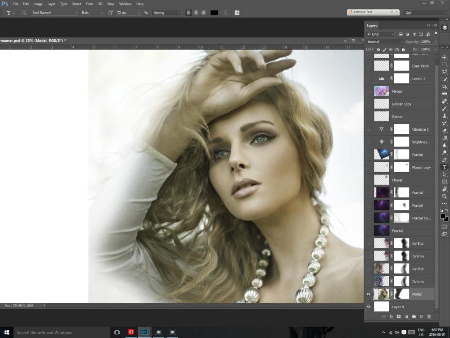Expand the Normal blending mode dropdown
The image size is (450, 338).
tap(385, 42)
